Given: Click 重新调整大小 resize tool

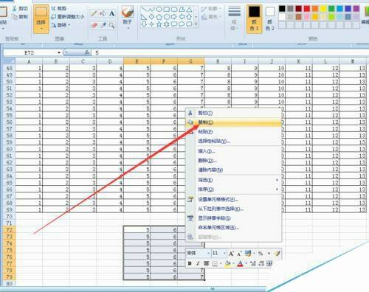Looking at the screenshot, I should coord(68,17).
